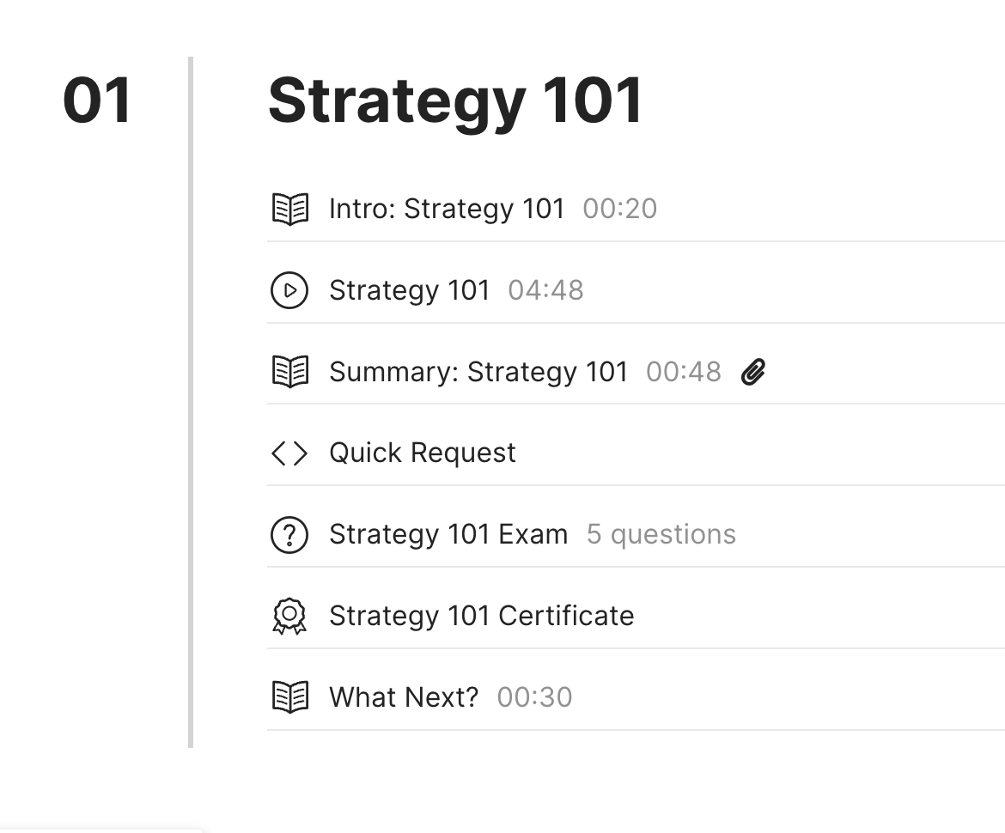The image size is (1005, 833).
Task: Select the module number 01
Action: pos(100,99)
